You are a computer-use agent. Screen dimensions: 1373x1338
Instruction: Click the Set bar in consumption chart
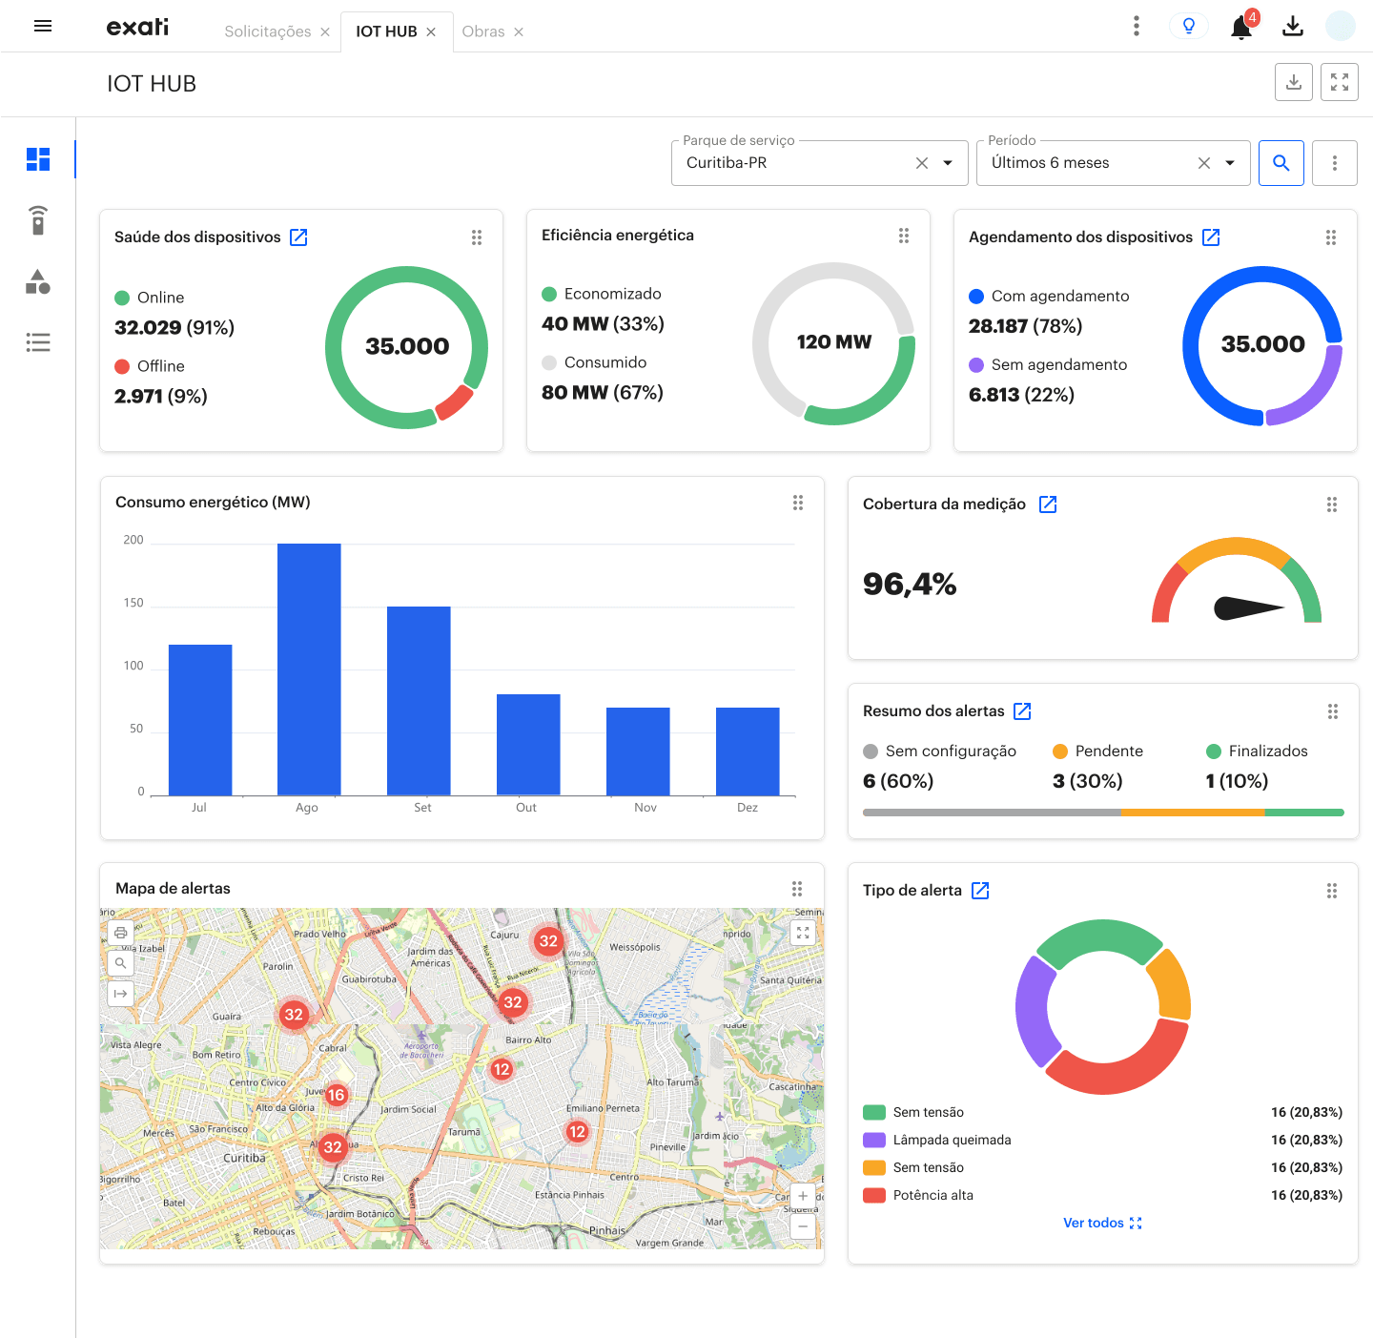point(419,701)
